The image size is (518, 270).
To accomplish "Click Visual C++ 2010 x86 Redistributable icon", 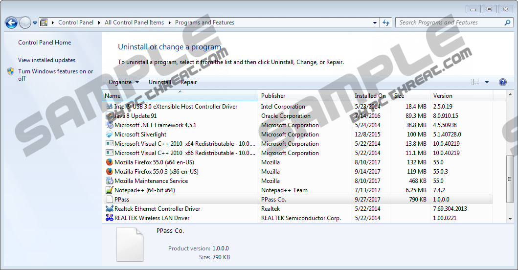I will click(110, 153).
